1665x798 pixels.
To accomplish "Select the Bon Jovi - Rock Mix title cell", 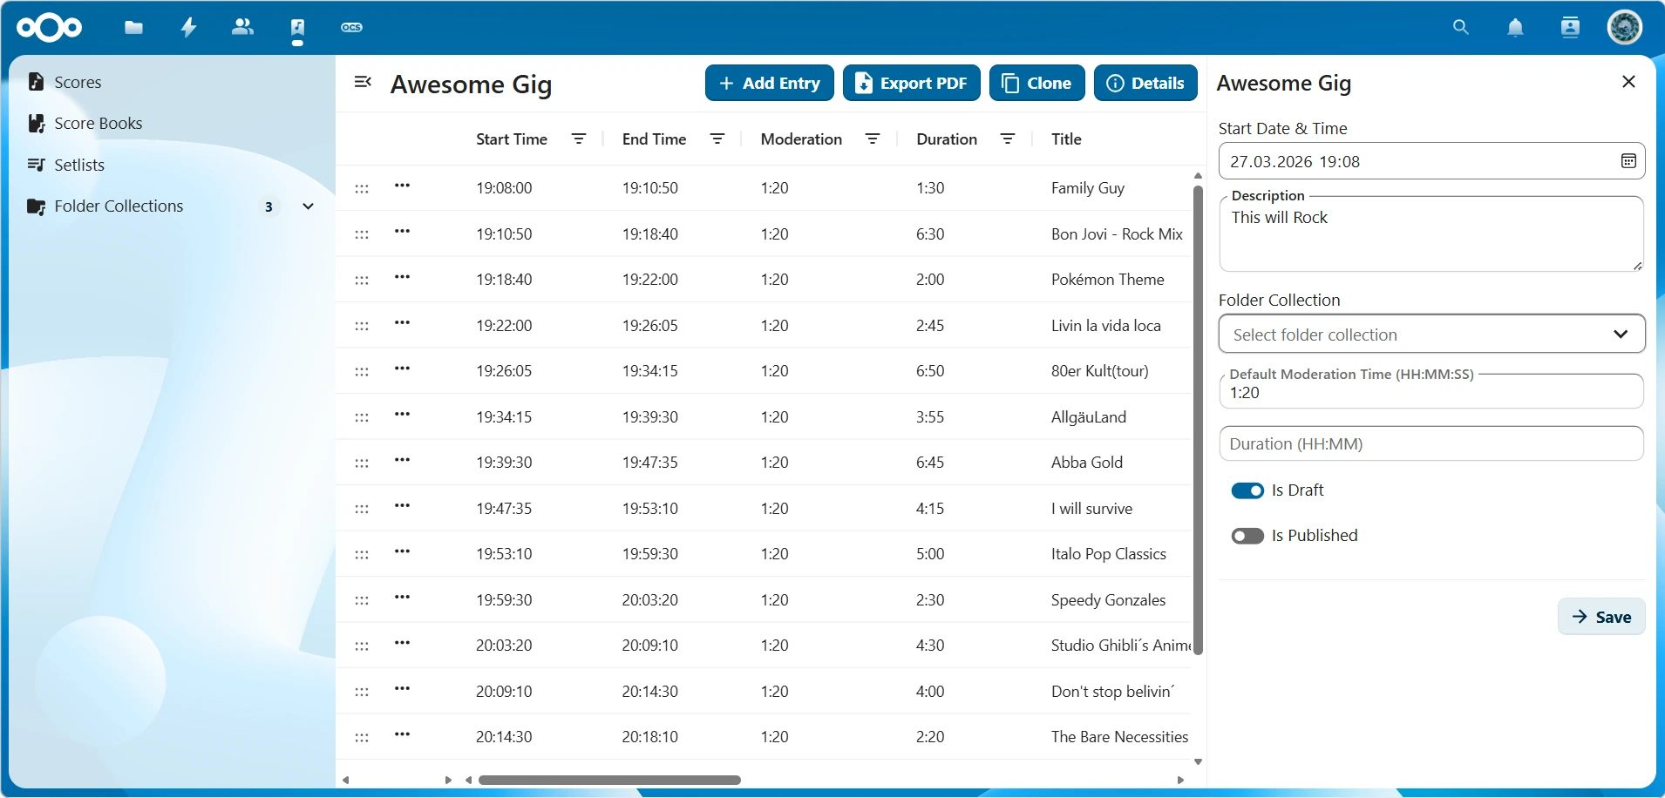I will pos(1117,234).
